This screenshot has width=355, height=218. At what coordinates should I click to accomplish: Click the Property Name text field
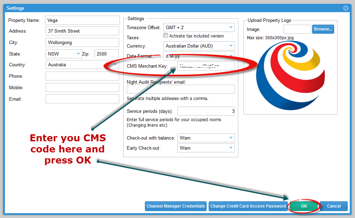point(82,20)
